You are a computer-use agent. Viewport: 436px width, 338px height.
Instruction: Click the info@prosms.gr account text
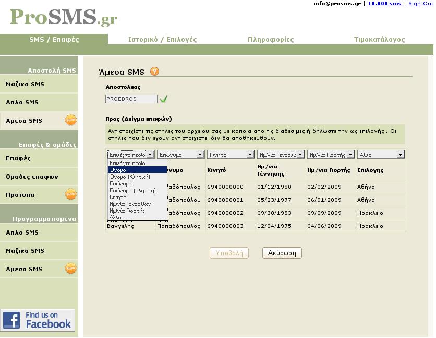337,4
